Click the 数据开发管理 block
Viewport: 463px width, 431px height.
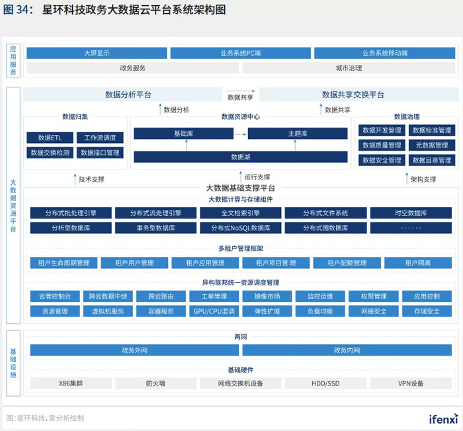(382, 130)
